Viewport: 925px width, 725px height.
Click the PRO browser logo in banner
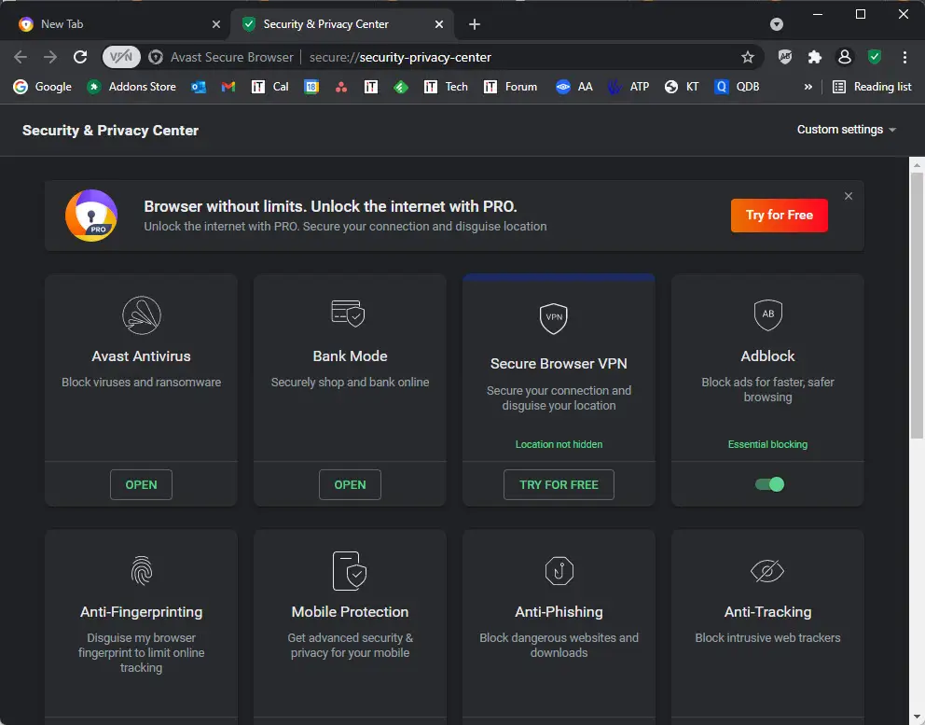pyautogui.click(x=91, y=216)
